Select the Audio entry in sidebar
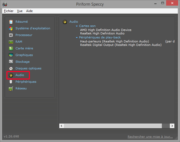The height and width of the screenshot is (142, 180). [19, 75]
